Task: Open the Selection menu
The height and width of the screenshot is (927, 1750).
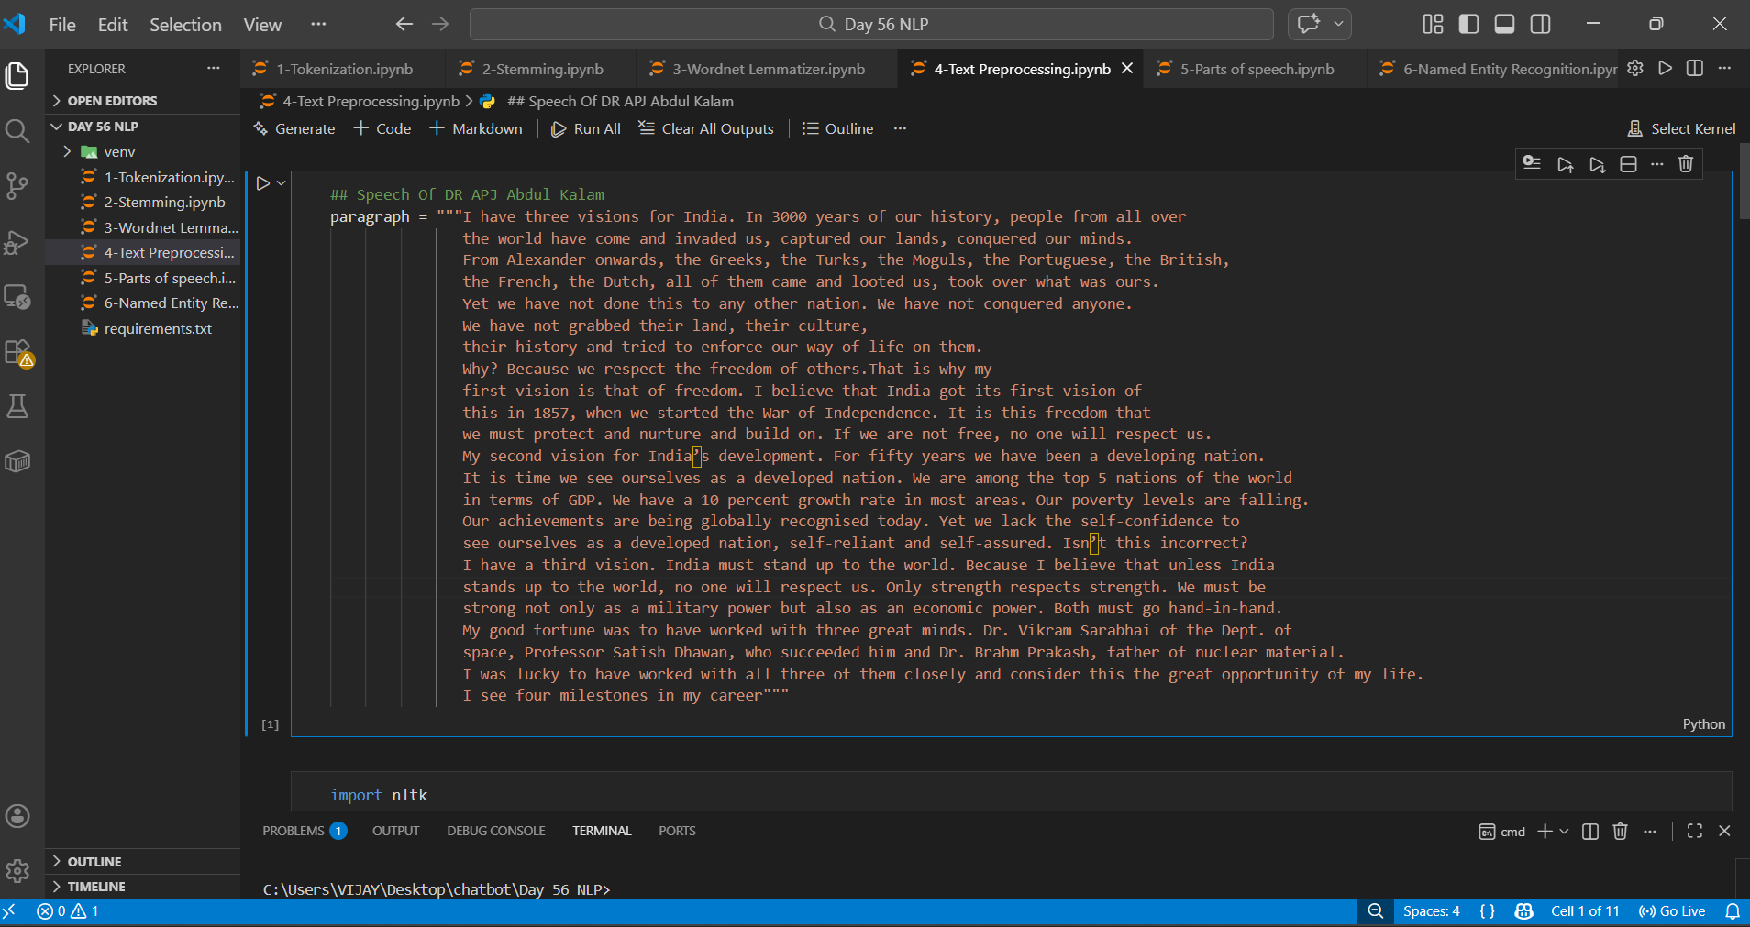Action: tap(185, 25)
